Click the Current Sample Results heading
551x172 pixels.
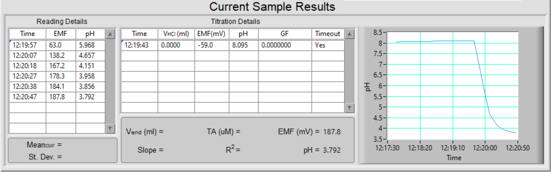click(272, 7)
